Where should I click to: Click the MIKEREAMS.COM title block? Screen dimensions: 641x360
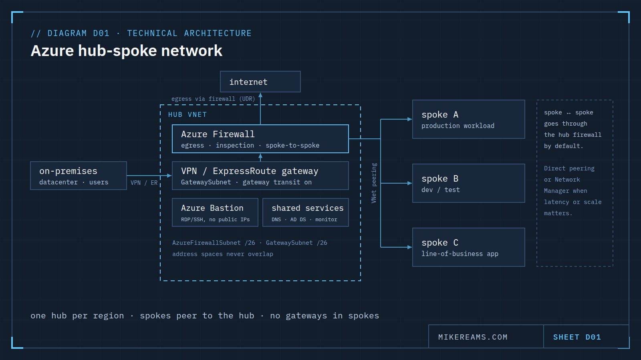click(x=486, y=337)
